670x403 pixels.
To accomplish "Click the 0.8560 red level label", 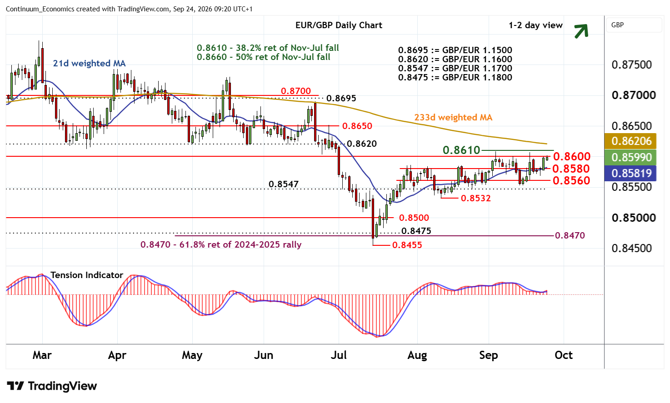I will pos(571,181).
